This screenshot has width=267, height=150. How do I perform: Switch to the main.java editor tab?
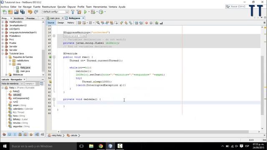coord(55,18)
